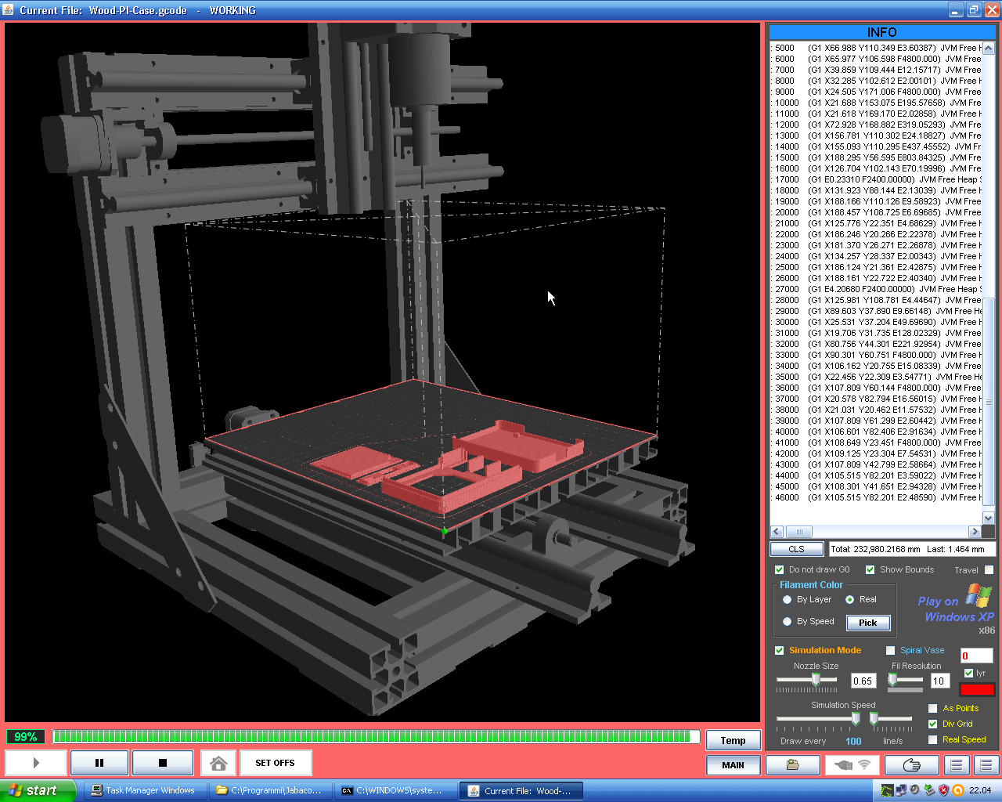Screen dimensions: 1002x802
Task: Click the SET OFFS button
Action: click(x=275, y=762)
